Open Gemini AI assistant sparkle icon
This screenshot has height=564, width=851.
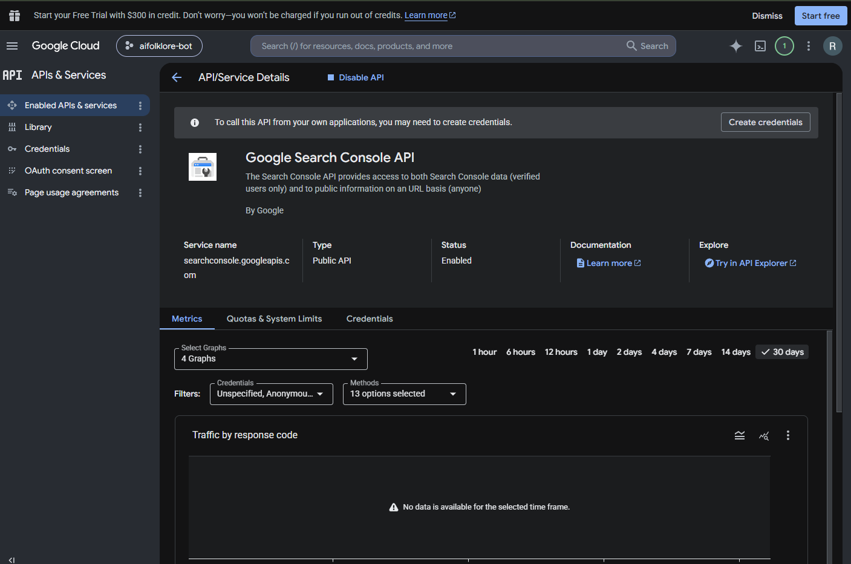coord(735,46)
